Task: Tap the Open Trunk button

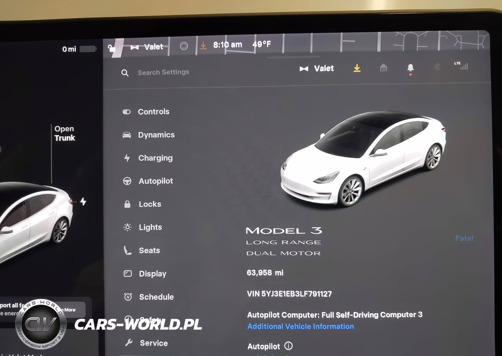Action: click(x=65, y=133)
